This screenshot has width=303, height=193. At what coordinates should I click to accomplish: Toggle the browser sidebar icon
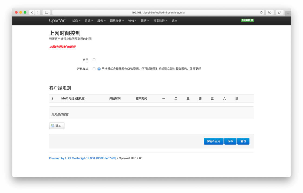pyautogui.click(x=46, y=12)
